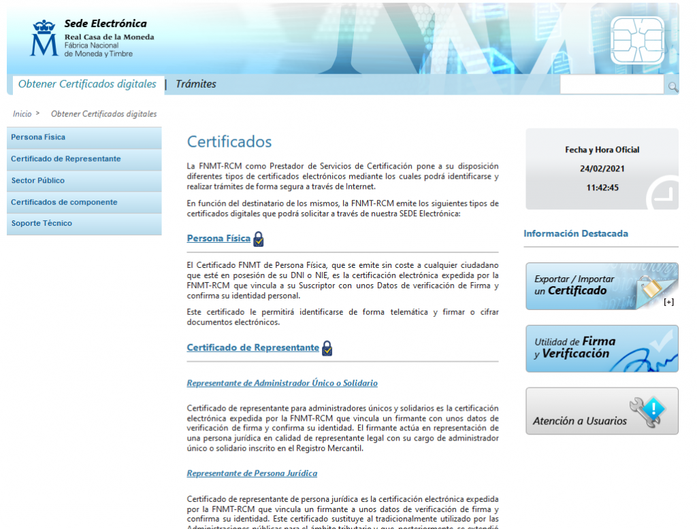Select Certificado de Representante in the sidebar menu
This screenshot has width=697, height=529.
click(84, 159)
